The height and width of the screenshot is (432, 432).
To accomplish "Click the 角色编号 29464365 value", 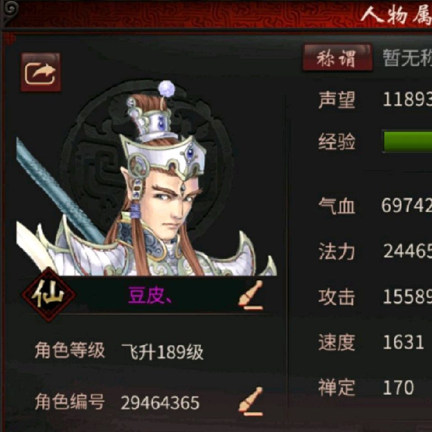I will [x=160, y=402].
